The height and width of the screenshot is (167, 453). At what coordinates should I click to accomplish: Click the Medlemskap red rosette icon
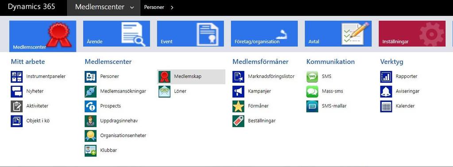164,77
